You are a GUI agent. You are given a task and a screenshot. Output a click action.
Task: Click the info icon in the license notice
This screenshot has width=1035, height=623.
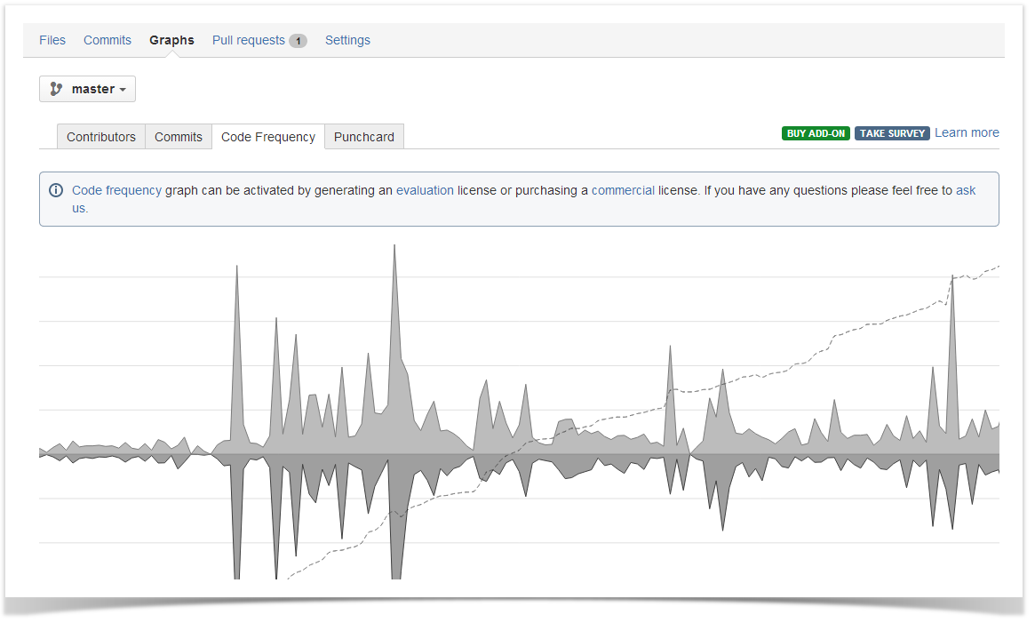56,190
